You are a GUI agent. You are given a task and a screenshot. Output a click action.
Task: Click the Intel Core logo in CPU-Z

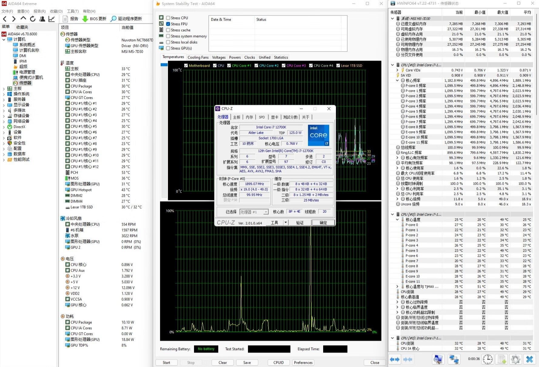(x=319, y=135)
